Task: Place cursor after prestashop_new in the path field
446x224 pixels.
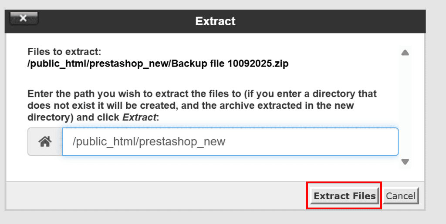Action: coord(226,142)
